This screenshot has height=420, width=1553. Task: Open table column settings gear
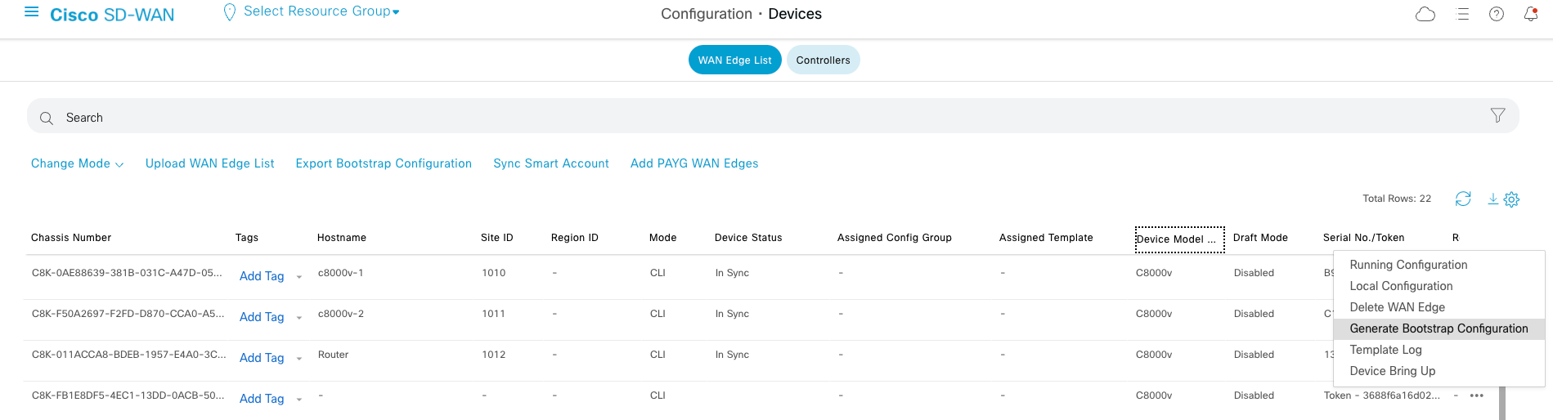pyautogui.click(x=1511, y=199)
